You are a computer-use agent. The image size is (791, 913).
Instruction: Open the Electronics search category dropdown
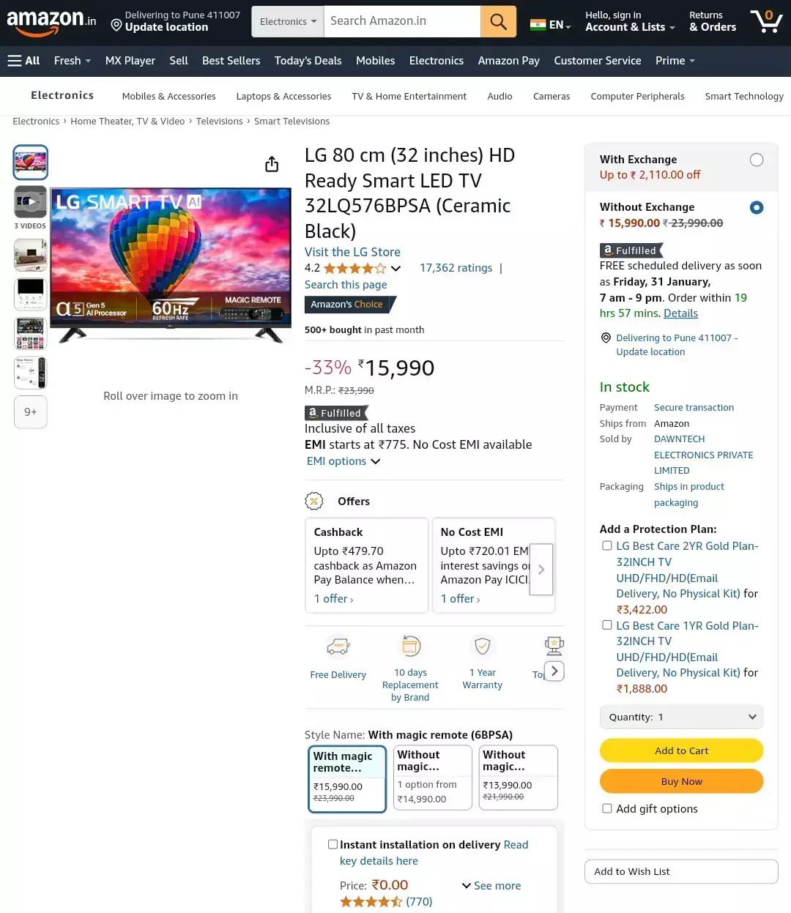tap(288, 22)
